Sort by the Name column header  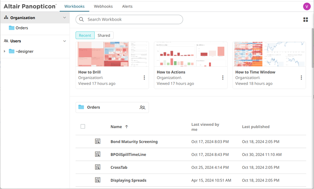[116, 127]
